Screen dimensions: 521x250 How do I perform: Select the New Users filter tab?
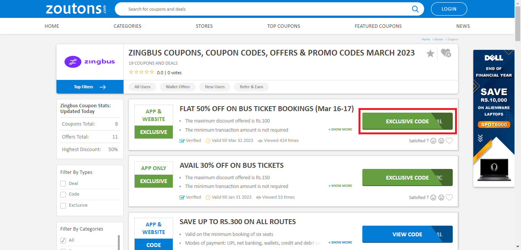click(214, 87)
